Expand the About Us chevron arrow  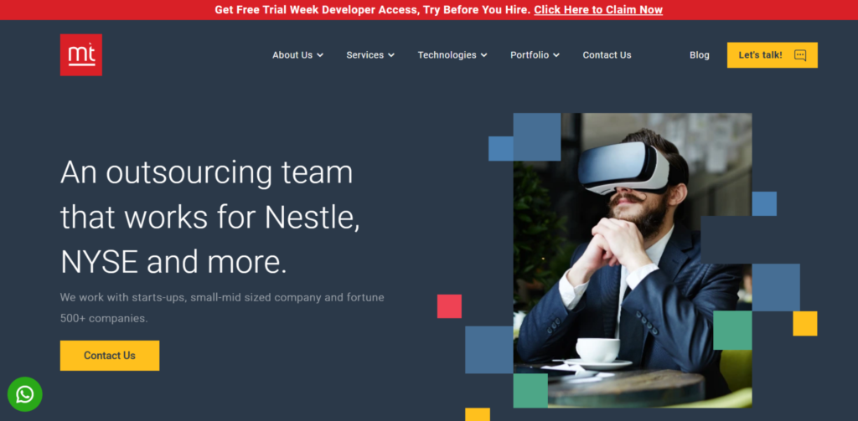(320, 55)
